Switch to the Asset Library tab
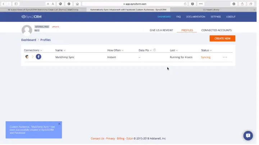Viewport: 259px width, 145px height. [211, 10]
